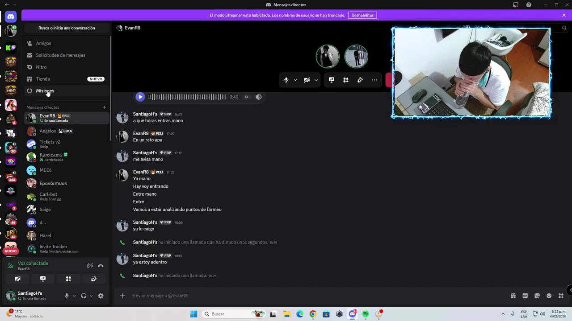Open the Nitro page
This screenshot has width=572, height=321.
(66, 67)
